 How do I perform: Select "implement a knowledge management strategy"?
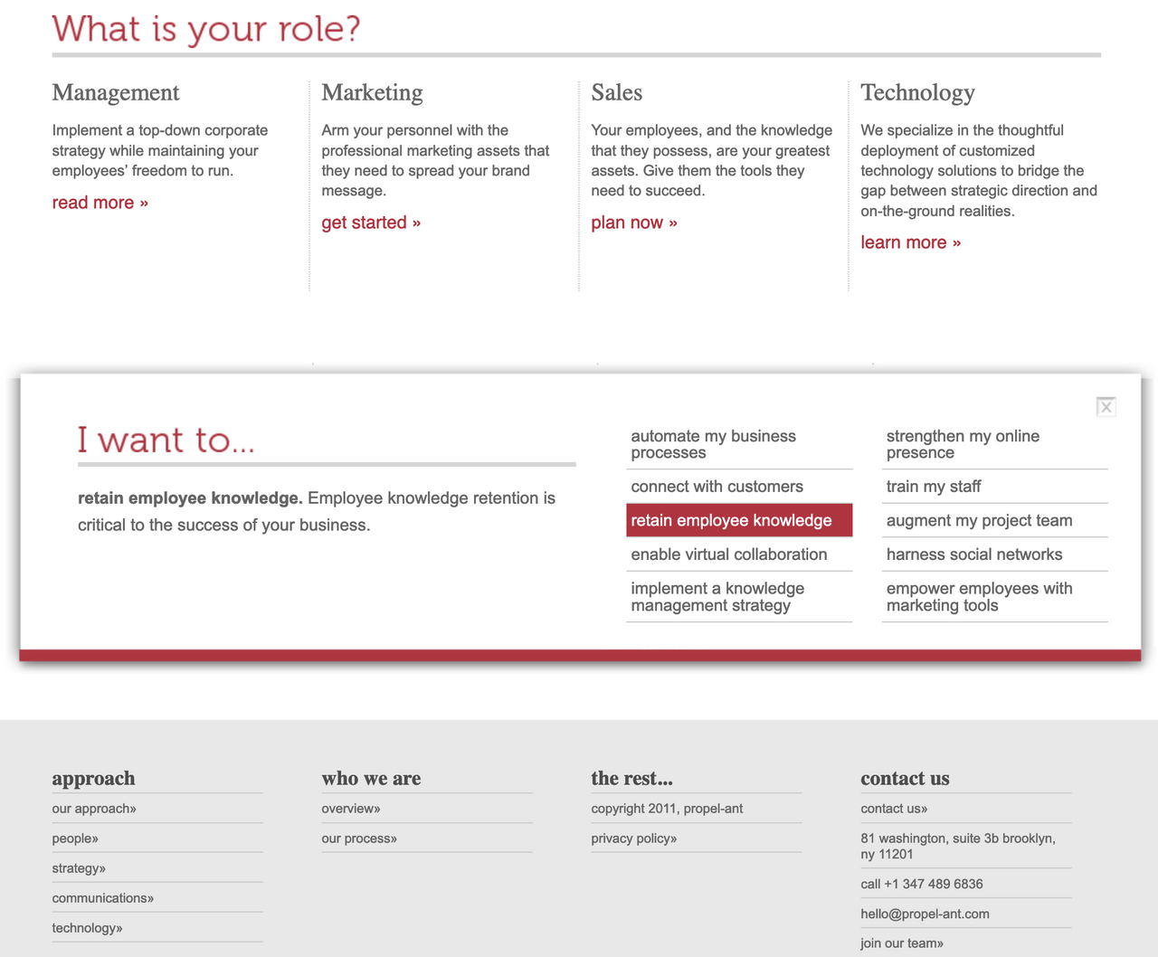click(717, 597)
